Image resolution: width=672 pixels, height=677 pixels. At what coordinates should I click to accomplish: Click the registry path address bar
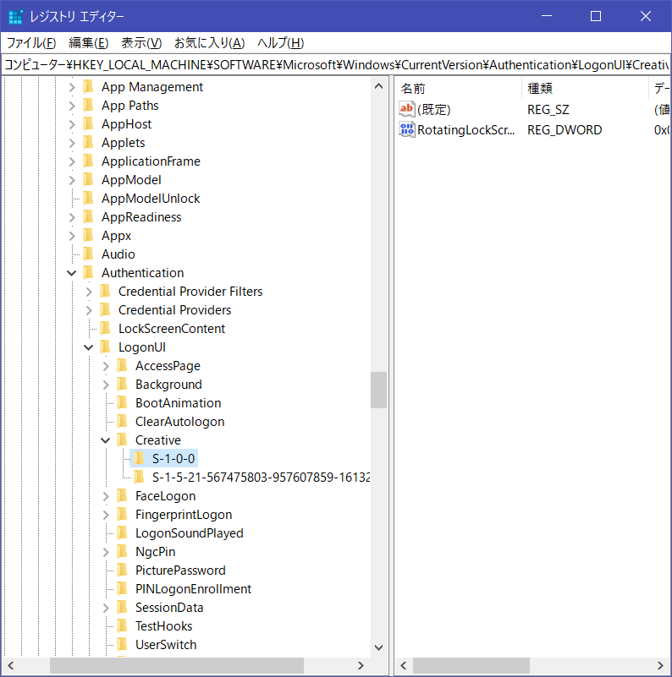pyautogui.click(x=335, y=65)
